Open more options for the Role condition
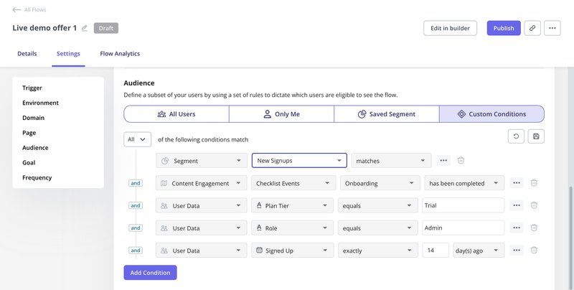Image resolution: width=574 pixels, height=290 pixels. [517, 228]
